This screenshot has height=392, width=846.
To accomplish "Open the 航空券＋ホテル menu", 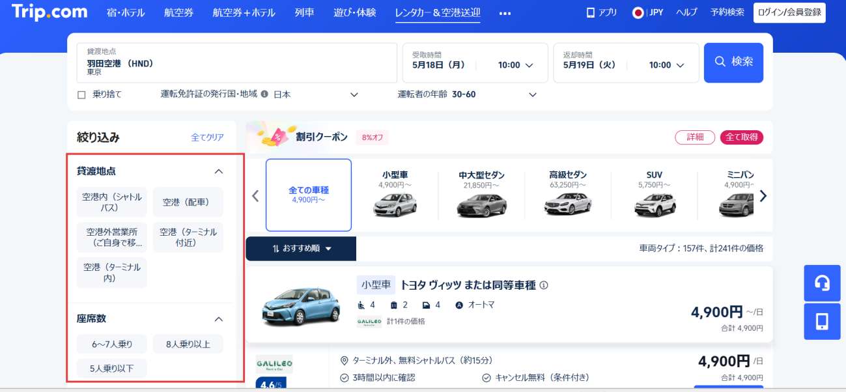I will [x=244, y=12].
